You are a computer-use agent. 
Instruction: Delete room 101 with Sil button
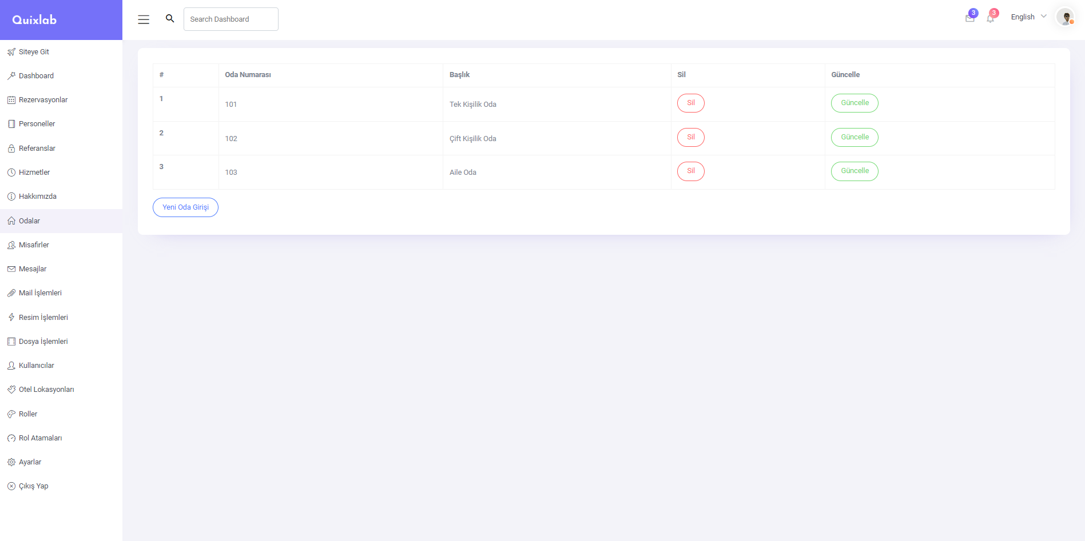[x=691, y=103]
